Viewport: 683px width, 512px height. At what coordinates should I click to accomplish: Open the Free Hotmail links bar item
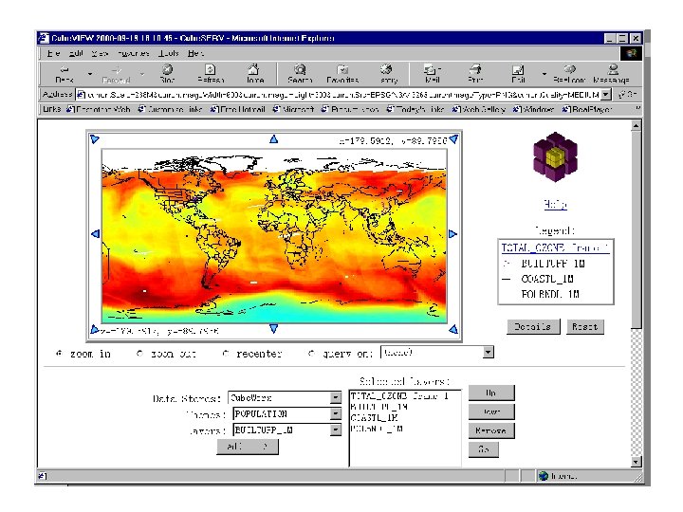click(237, 109)
